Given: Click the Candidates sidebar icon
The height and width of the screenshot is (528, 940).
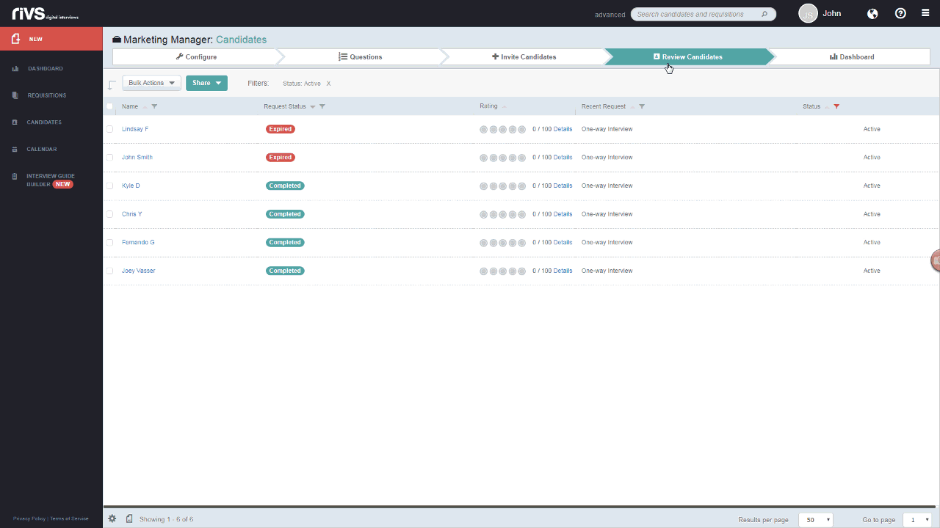Looking at the screenshot, I should click(15, 122).
